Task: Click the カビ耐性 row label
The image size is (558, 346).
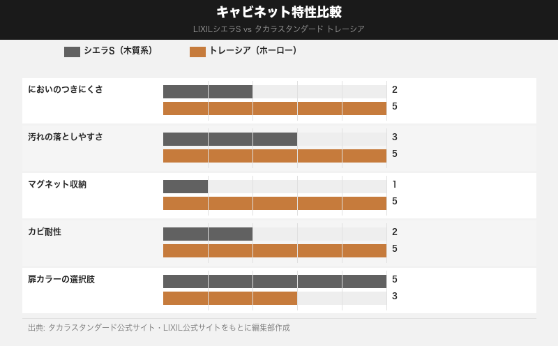Action: pyautogui.click(x=45, y=232)
